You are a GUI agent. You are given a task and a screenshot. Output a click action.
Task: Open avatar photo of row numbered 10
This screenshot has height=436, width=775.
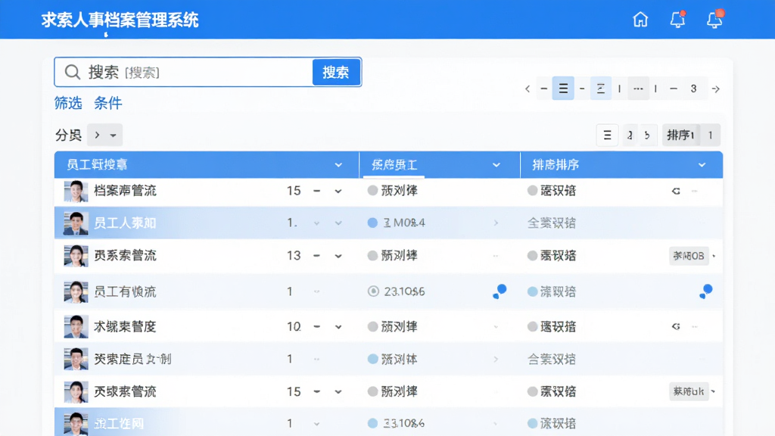click(76, 326)
